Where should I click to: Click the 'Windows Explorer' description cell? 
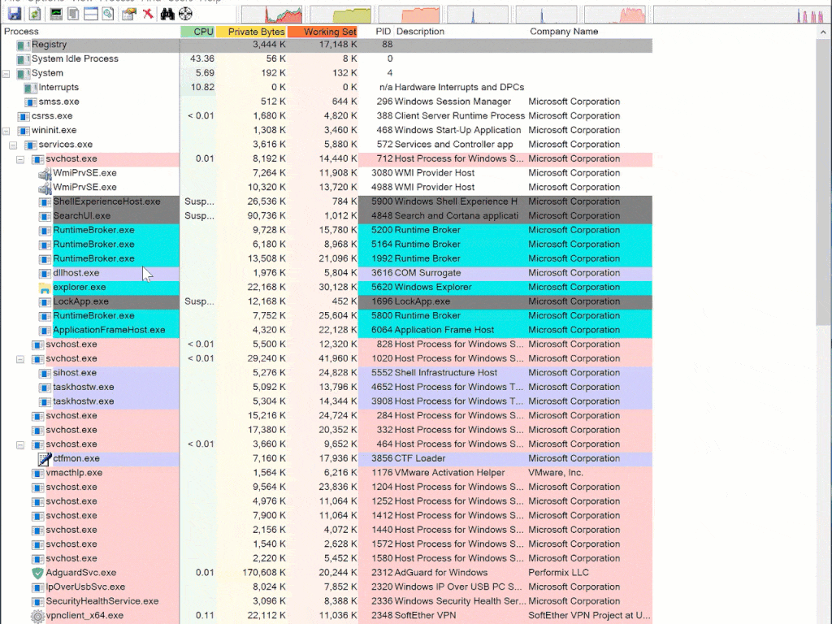433,288
